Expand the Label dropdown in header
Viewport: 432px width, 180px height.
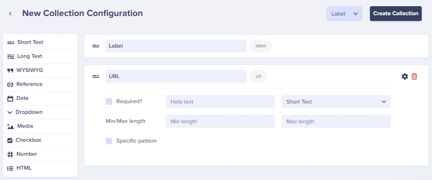pyautogui.click(x=344, y=14)
